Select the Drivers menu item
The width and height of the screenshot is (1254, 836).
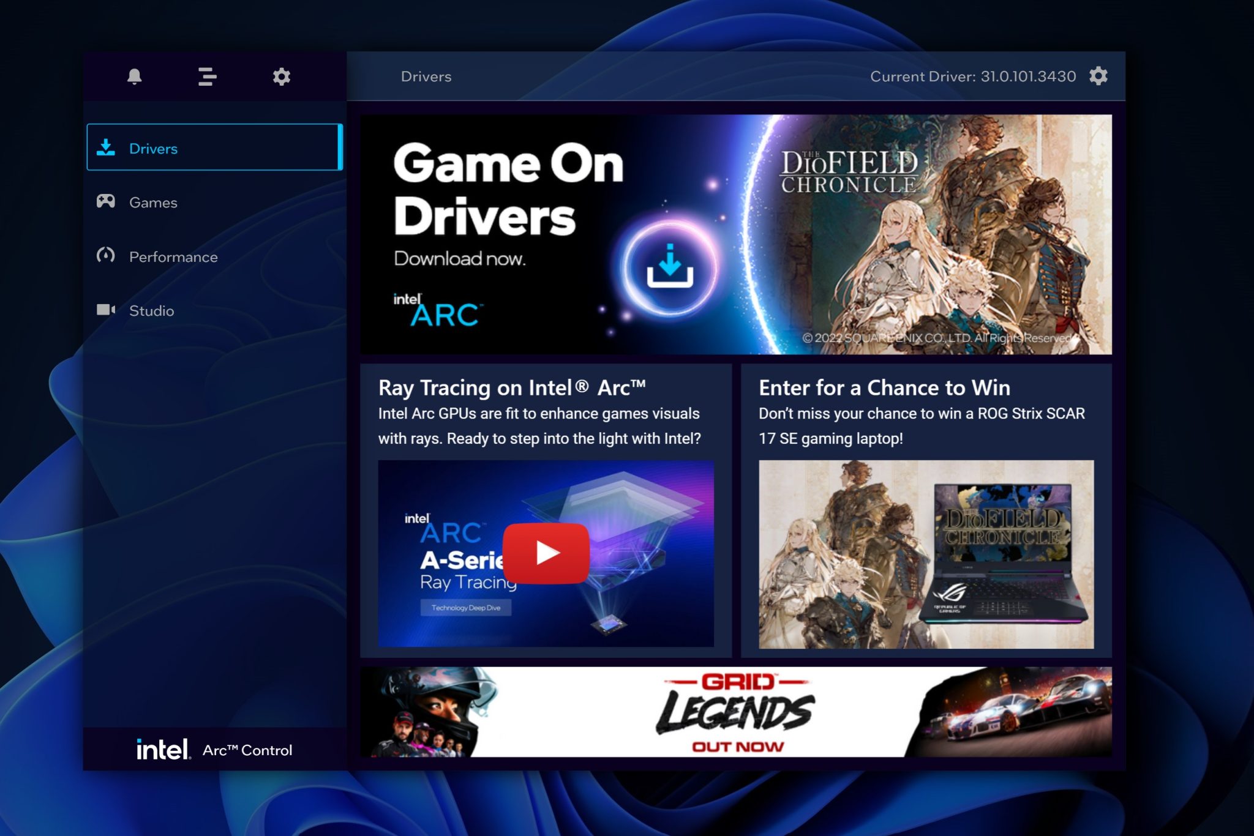(154, 149)
